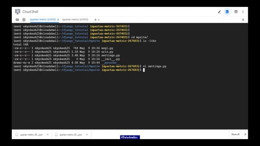The width and height of the screenshot is (260, 146).
Task: Toggle the Cloud Shell terminal icon
Action: click(227, 12)
